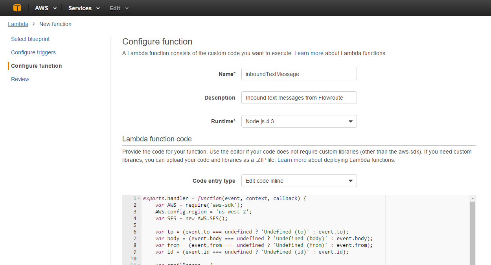
Task: Collapse code fold arrow on line 1
Action: [139, 198]
